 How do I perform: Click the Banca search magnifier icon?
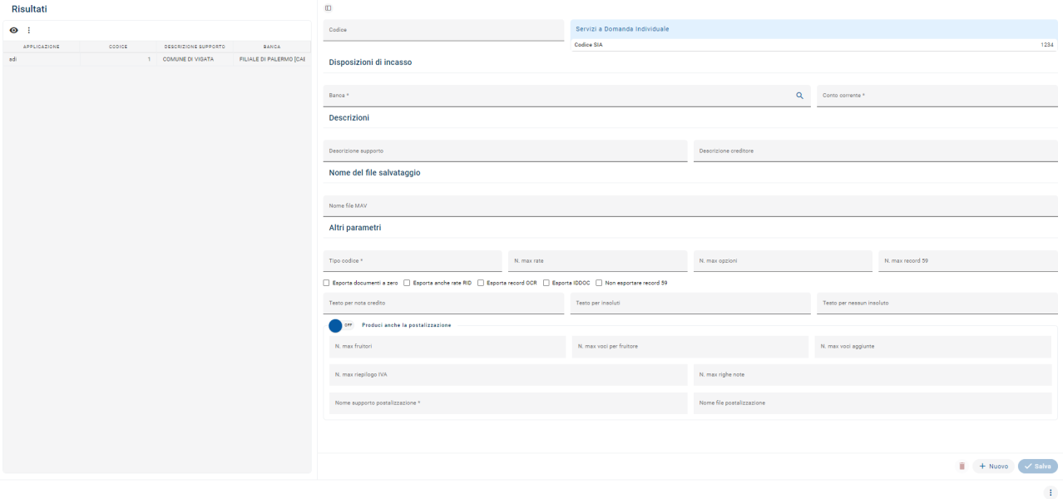pos(799,96)
